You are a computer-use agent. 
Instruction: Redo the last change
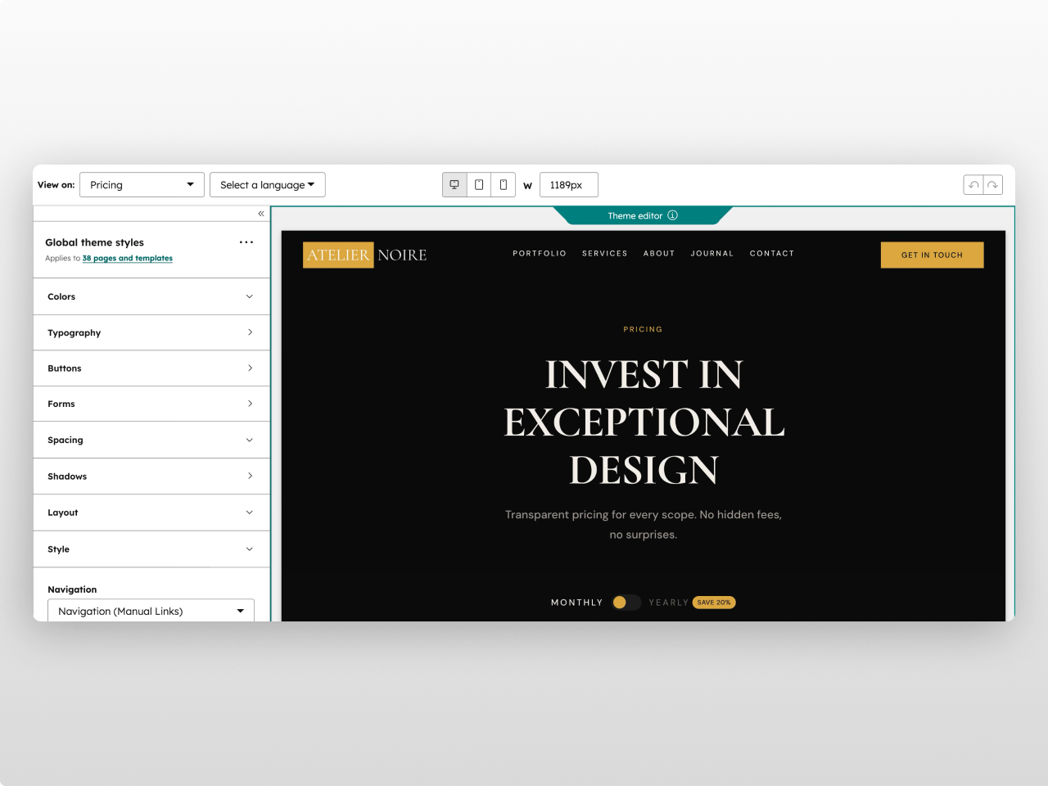point(993,185)
